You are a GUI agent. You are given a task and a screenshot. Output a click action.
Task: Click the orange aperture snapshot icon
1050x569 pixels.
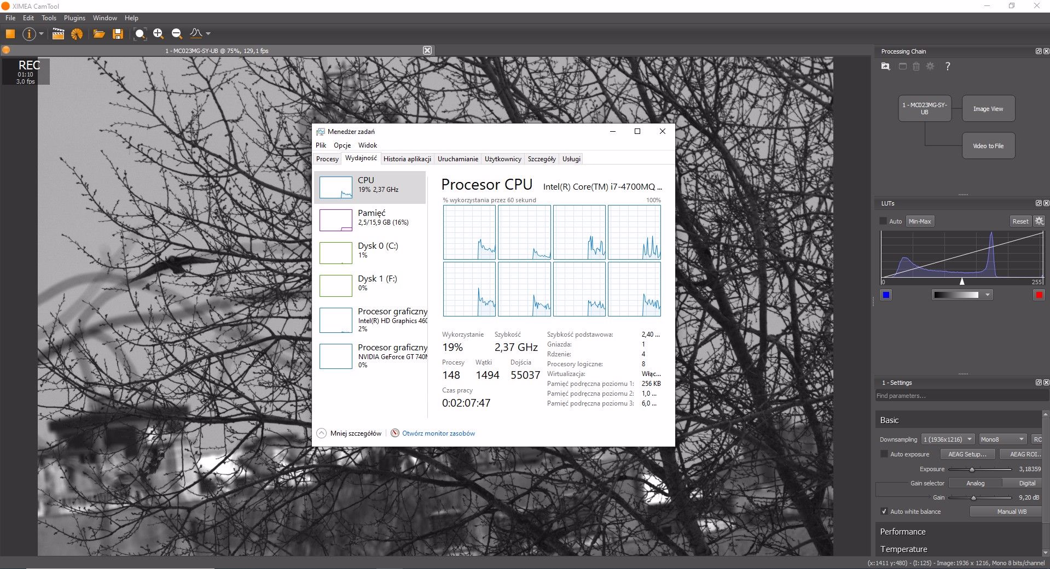(x=77, y=34)
